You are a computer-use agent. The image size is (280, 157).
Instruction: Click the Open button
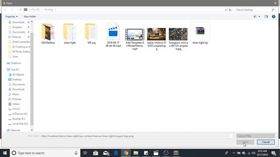(245, 142)
